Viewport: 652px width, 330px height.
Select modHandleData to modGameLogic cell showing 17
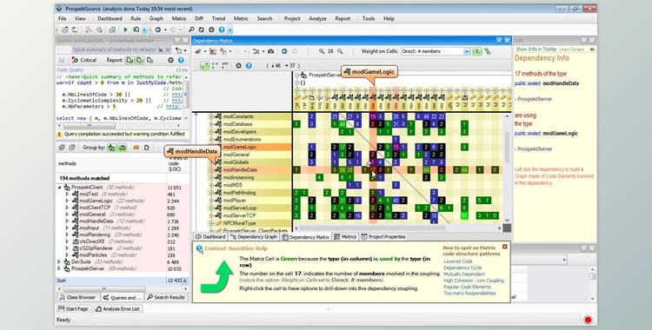pos(373,170)
